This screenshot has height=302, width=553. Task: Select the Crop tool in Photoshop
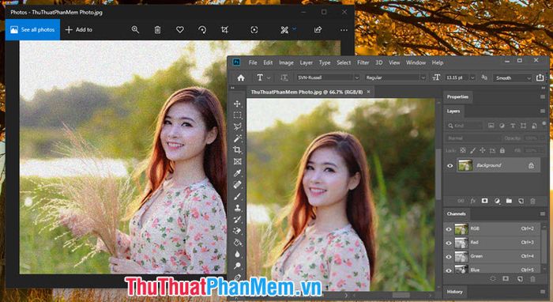[237, 150]
